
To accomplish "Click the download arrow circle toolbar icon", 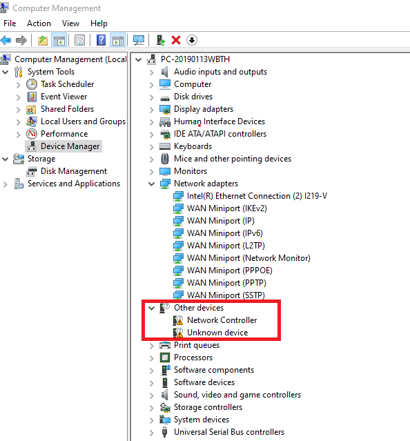I will [x=192, y=40].
